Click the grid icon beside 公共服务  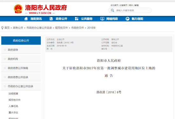77,19
